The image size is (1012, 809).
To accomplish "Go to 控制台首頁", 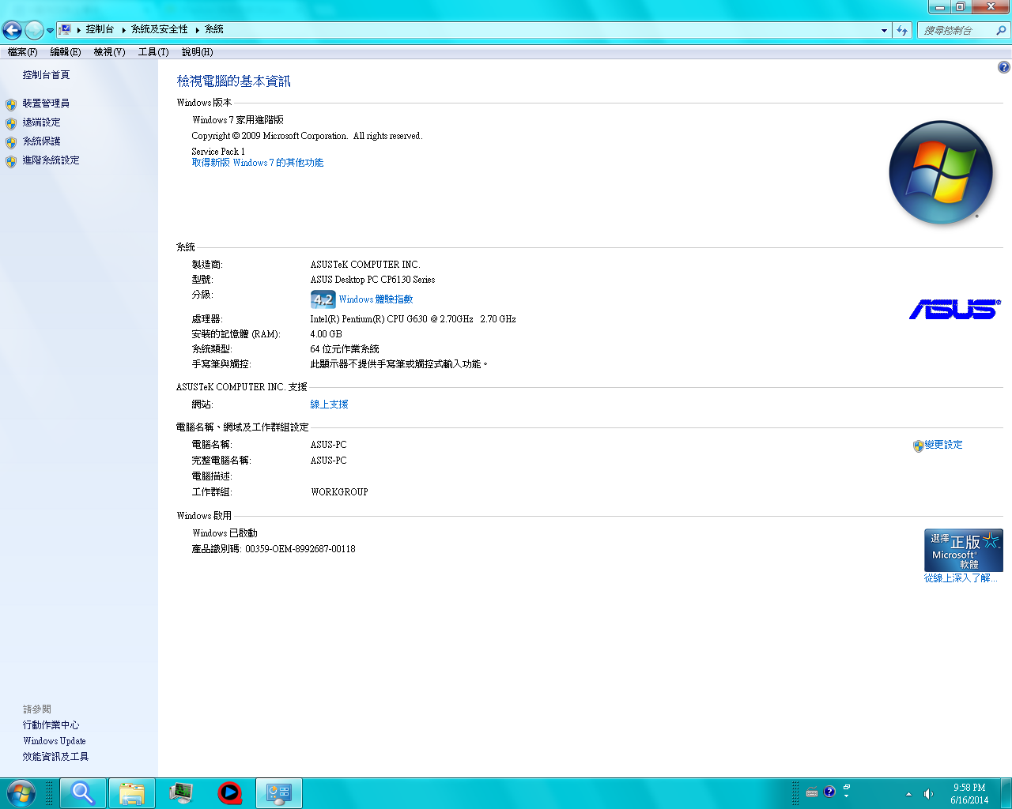I will 46,75.
